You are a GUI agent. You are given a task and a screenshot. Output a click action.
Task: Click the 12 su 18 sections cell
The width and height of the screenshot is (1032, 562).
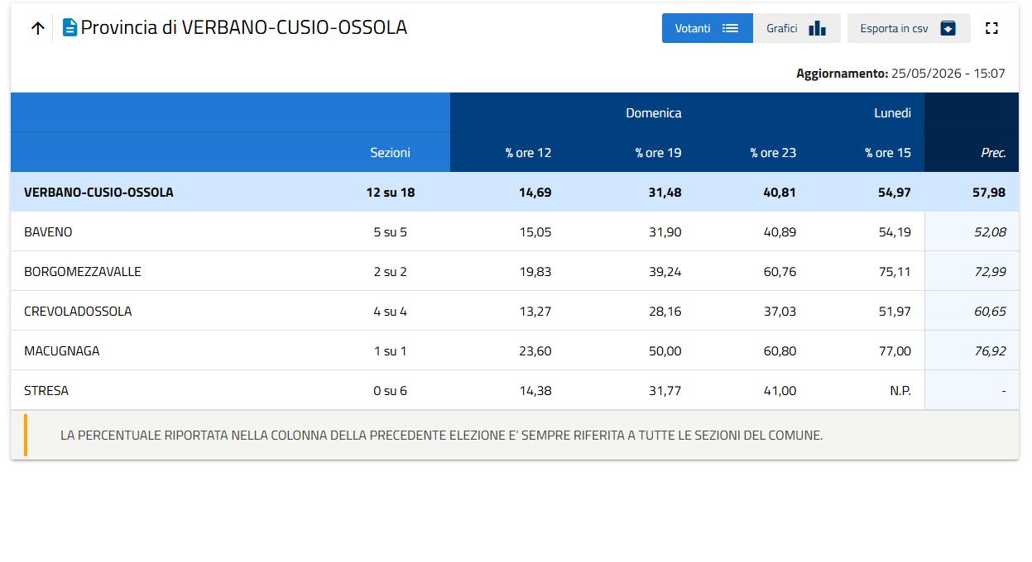391,193
